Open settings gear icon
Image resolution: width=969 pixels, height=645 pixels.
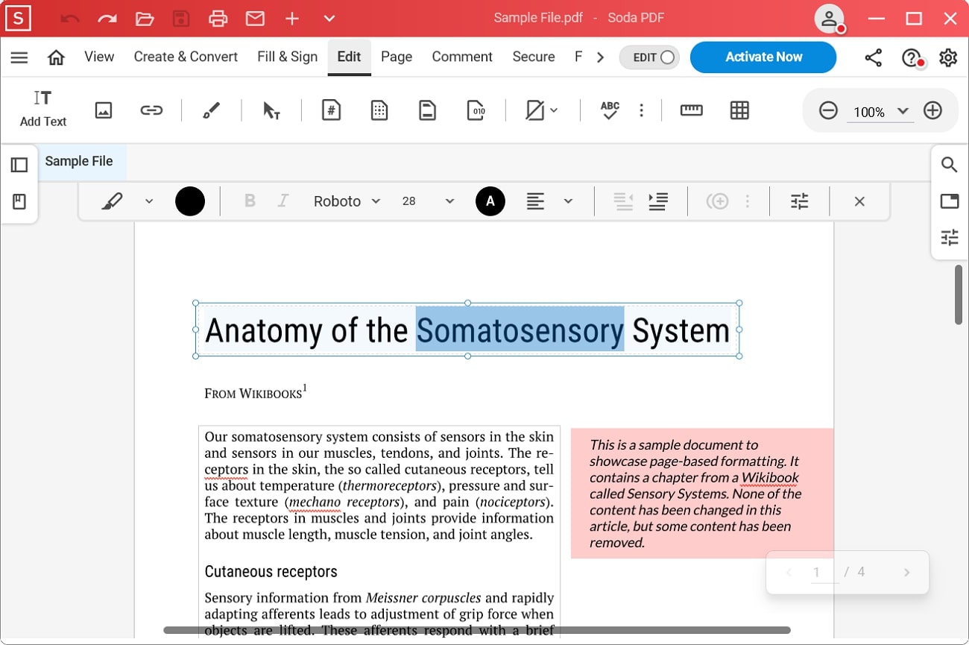click(x=948, y=57)
